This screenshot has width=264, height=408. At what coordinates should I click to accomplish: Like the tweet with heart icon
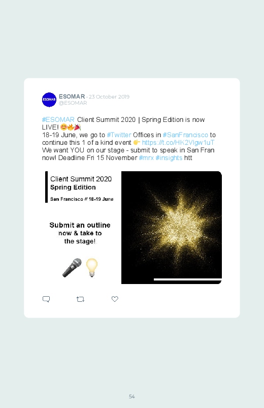(x=115, y=299)
